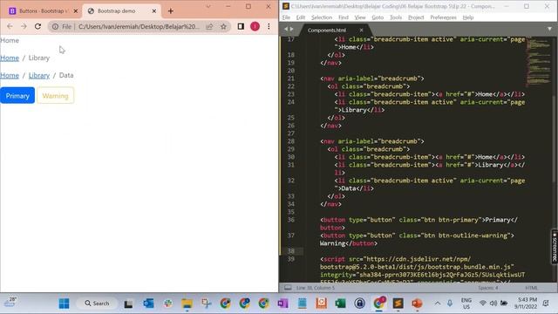Open File Explorer from the taskbar
The width and height of the screenshot is (558, 314).
pos(187,304)
